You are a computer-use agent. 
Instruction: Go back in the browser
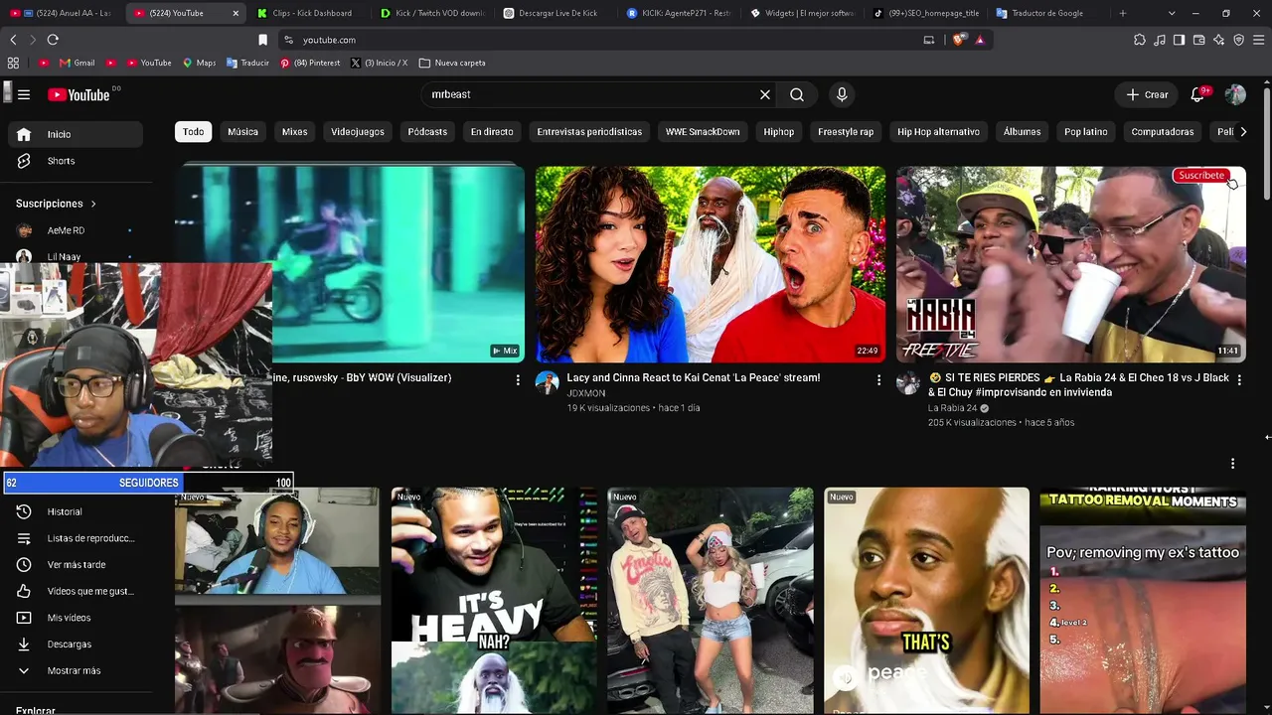tap(13, 40)
